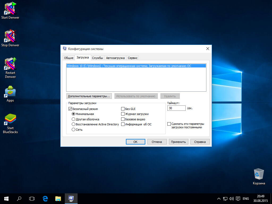Show hidden tray icons chevron

point(219,199)
